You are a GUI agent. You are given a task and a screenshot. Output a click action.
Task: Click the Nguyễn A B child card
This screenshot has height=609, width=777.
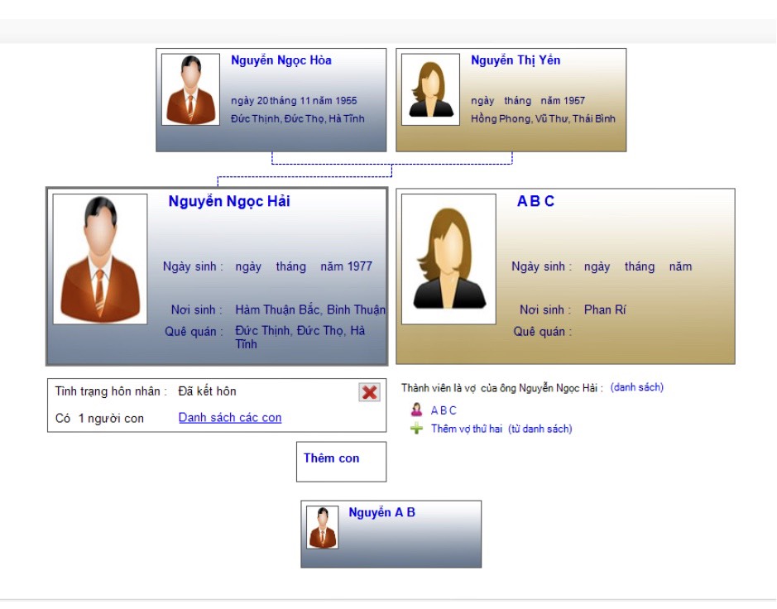click(391, 535)
